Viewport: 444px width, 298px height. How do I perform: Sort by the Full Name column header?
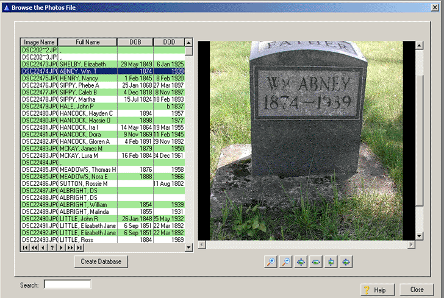pyautogui.click(x=88, y=42)
